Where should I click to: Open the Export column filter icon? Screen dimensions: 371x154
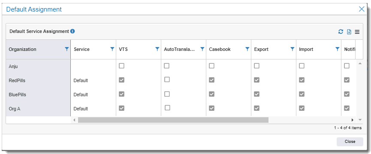pos(293,49)
